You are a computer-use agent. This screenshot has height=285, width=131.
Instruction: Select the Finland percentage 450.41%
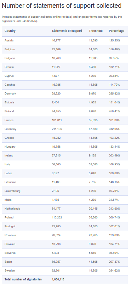pos(114,111)
